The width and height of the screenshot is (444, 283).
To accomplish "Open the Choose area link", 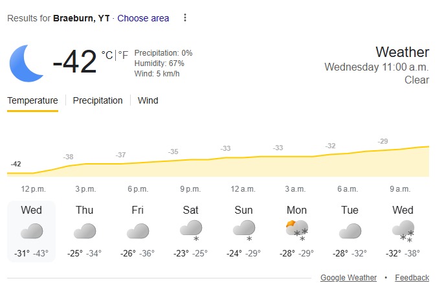I will pos(143,18).
